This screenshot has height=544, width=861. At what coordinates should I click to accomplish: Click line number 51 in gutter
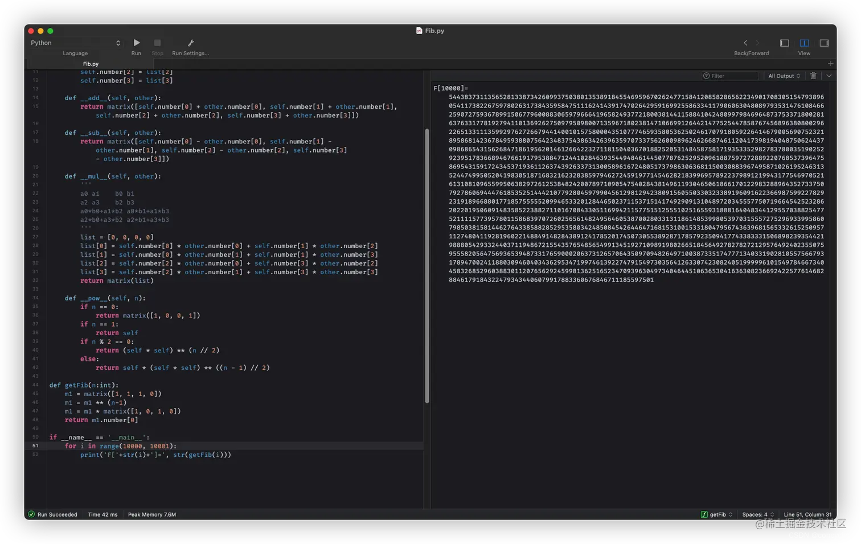point(35,446)
